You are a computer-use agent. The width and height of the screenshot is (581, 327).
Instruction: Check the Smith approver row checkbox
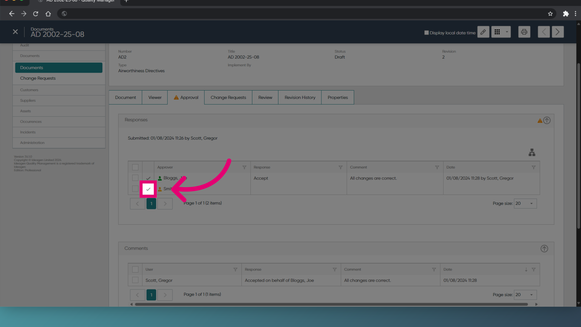135,189
